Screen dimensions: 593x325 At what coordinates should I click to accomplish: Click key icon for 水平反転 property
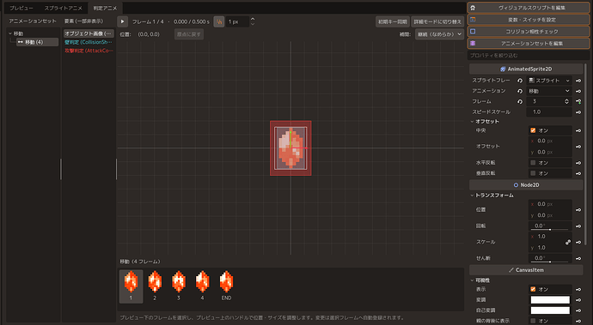(x=578, y=163)
